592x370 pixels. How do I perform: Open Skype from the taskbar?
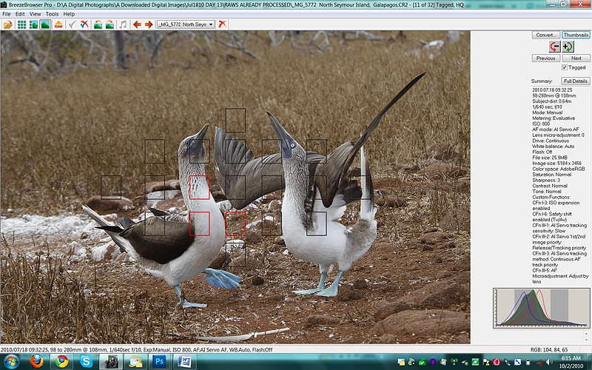pyautogui.click(x=86, y=362)
